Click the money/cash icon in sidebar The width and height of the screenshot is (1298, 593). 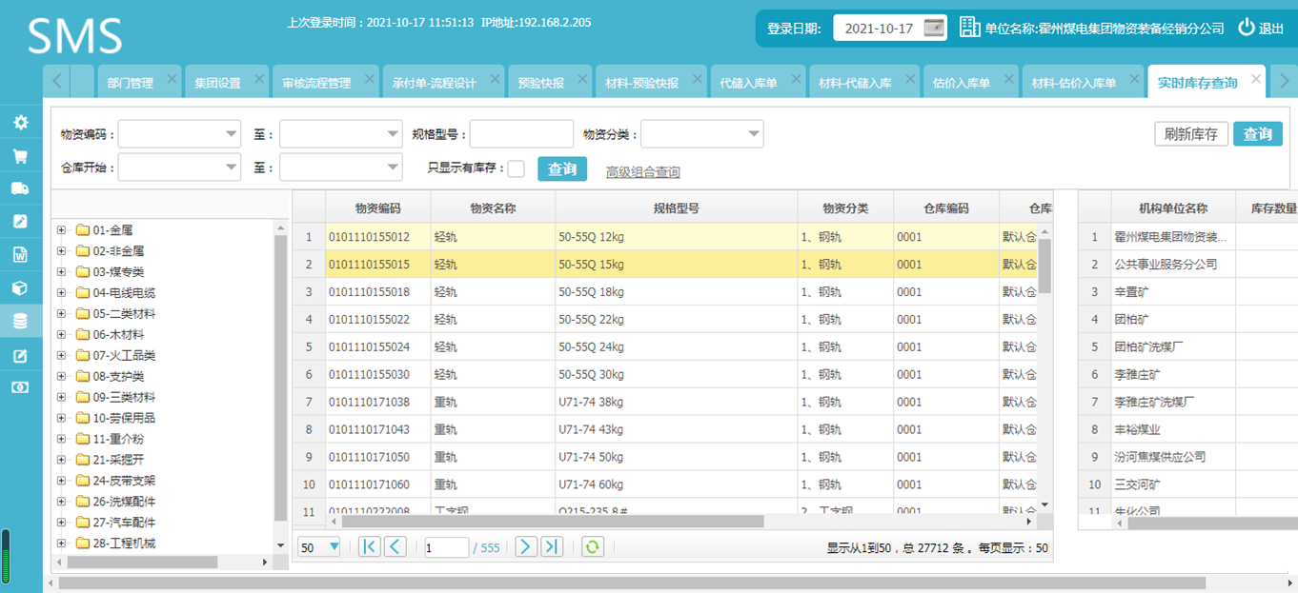(x=20, y=387)
